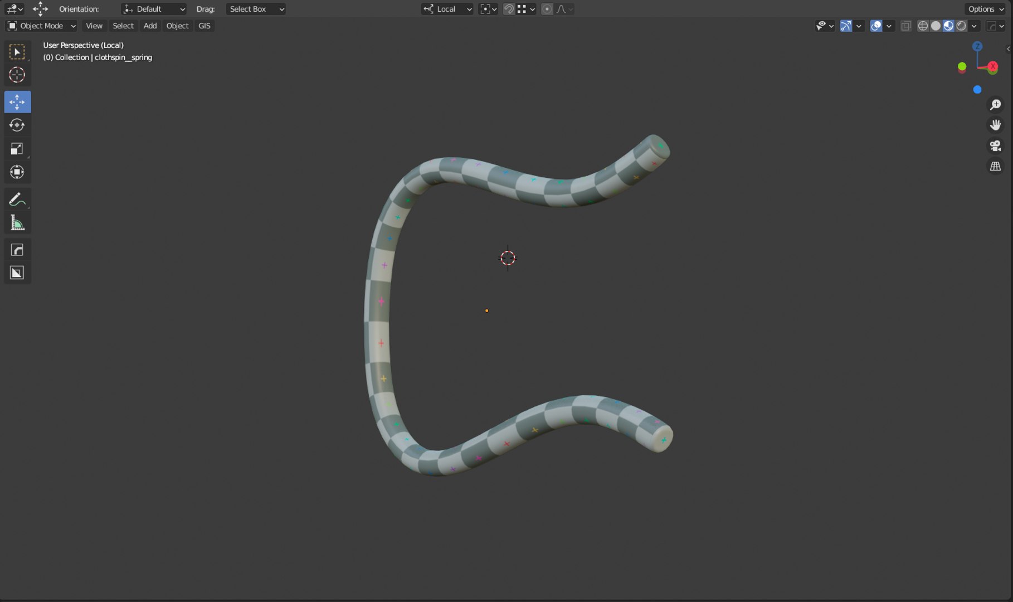Switch perspective/orthographic grid icon
1013x602 pixels.
[995, 166]
